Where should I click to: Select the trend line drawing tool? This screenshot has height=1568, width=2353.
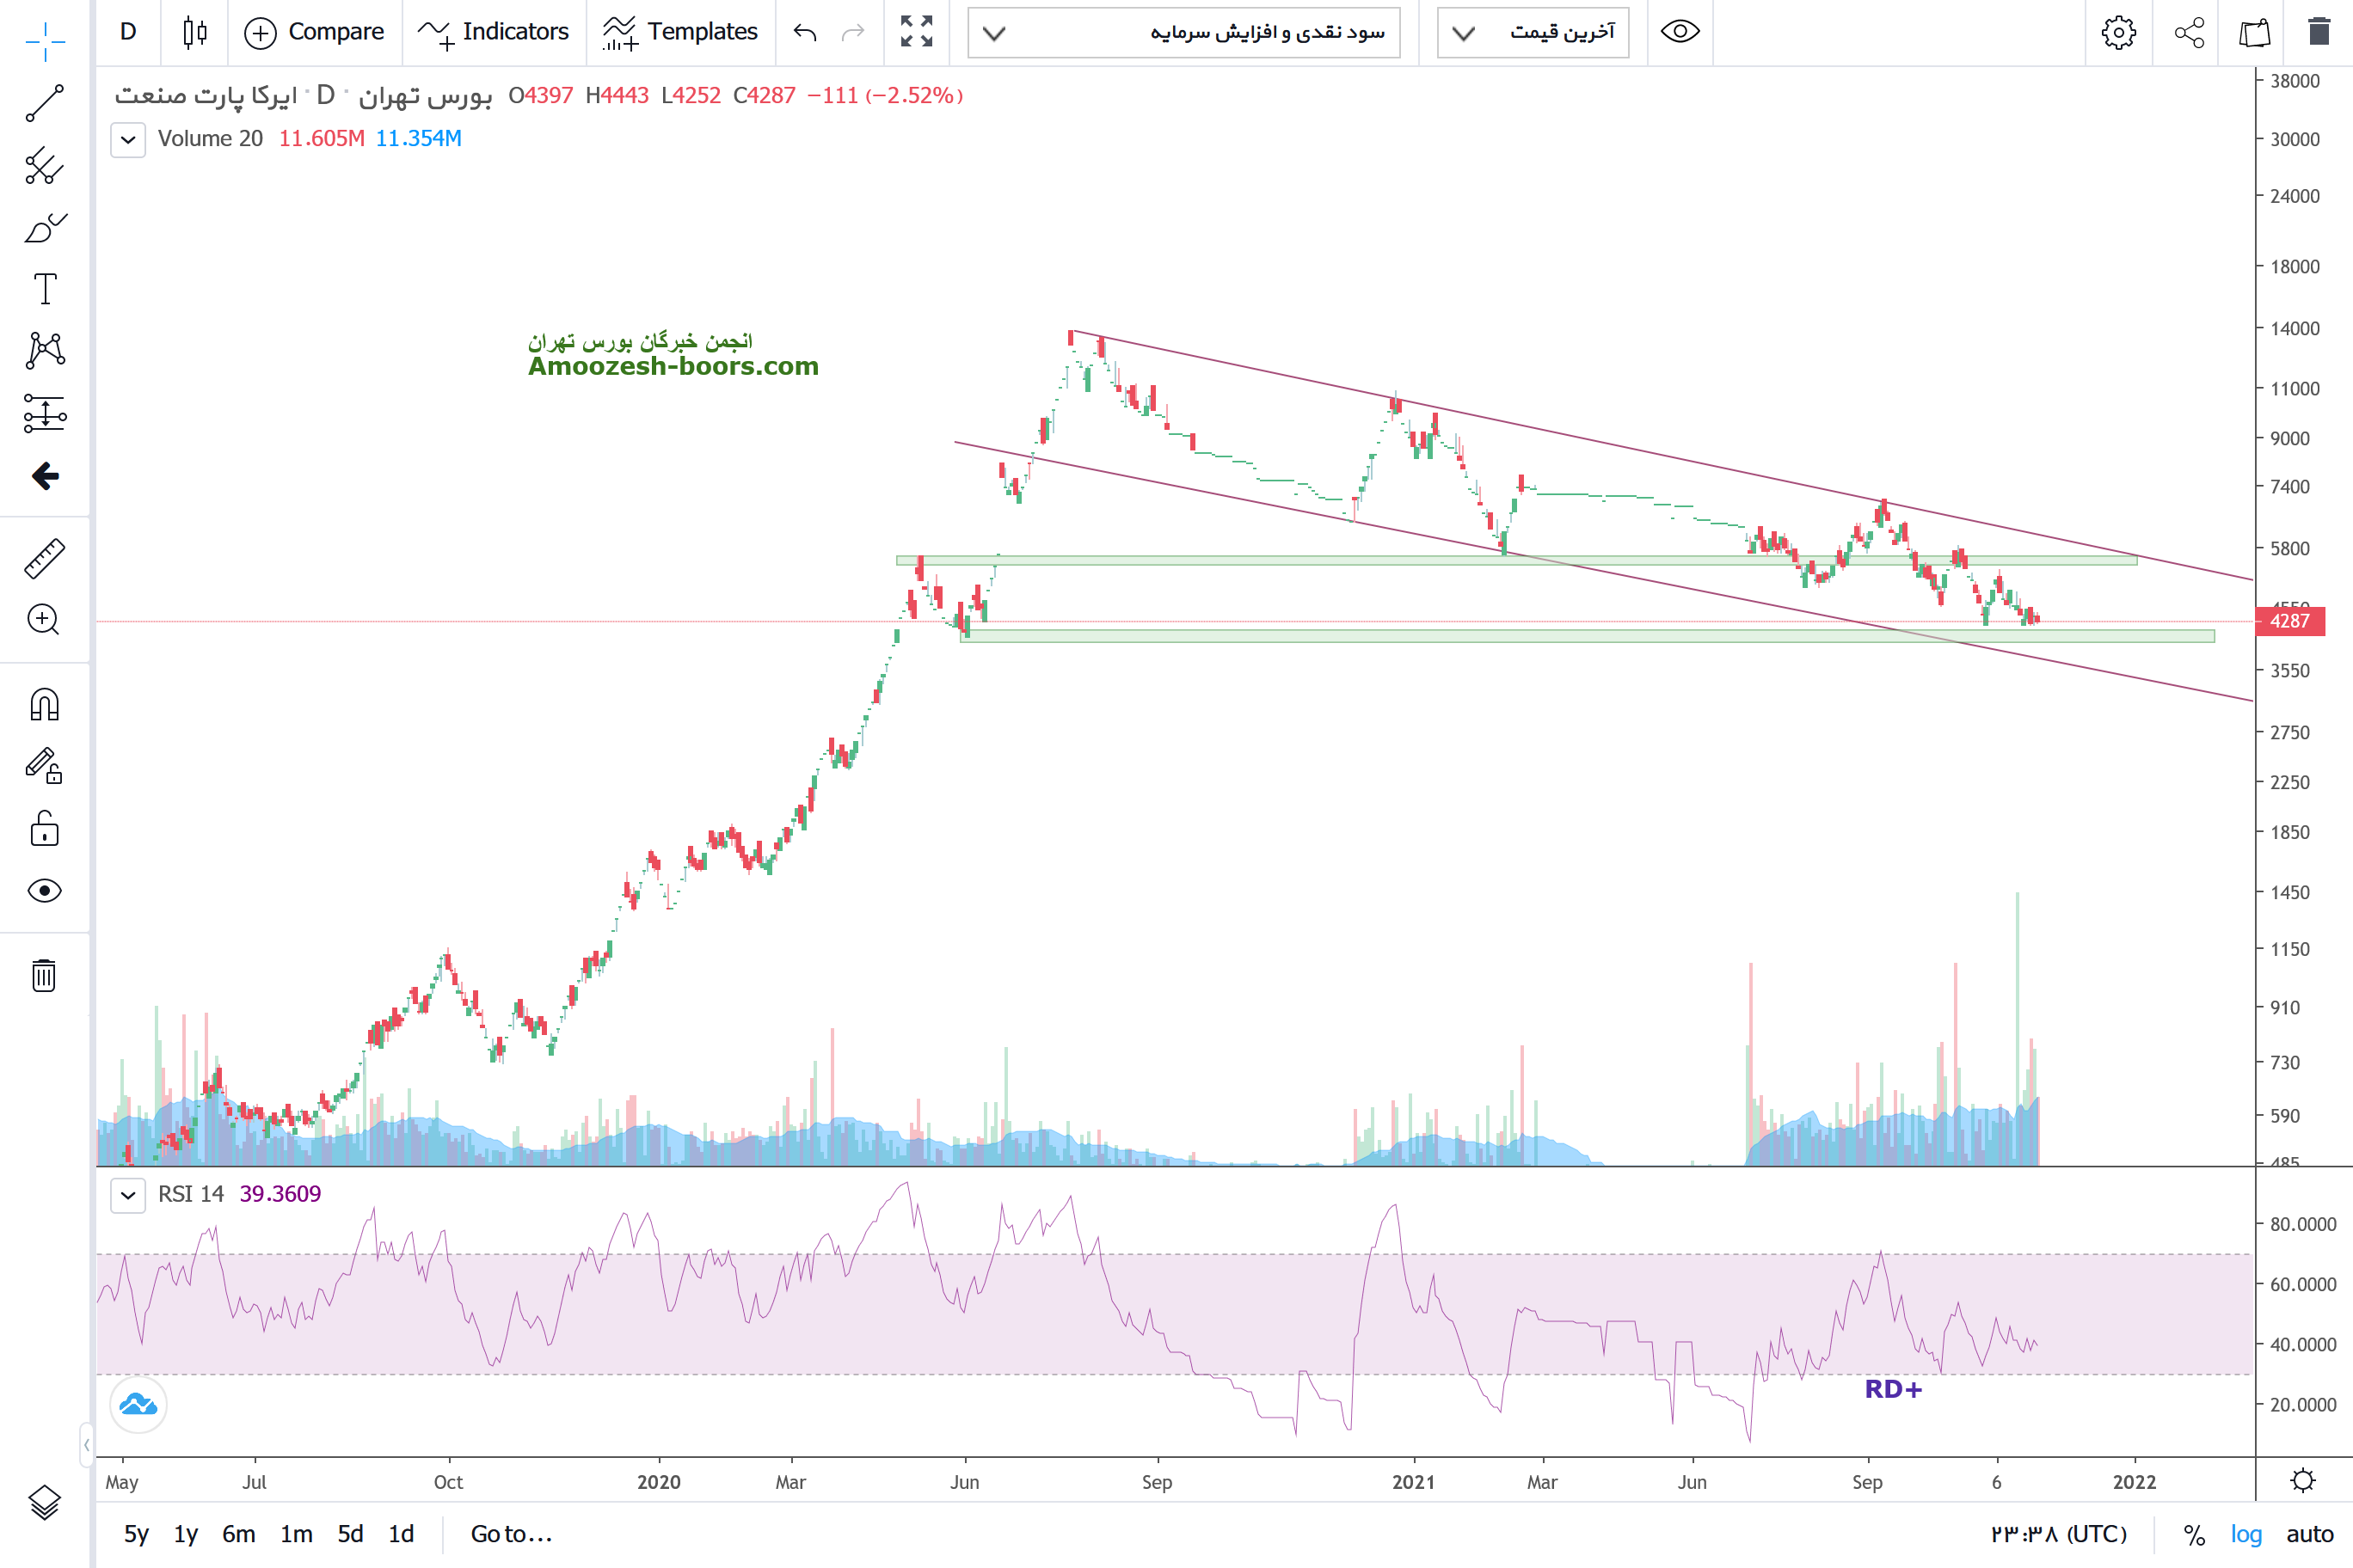(45, 103)
